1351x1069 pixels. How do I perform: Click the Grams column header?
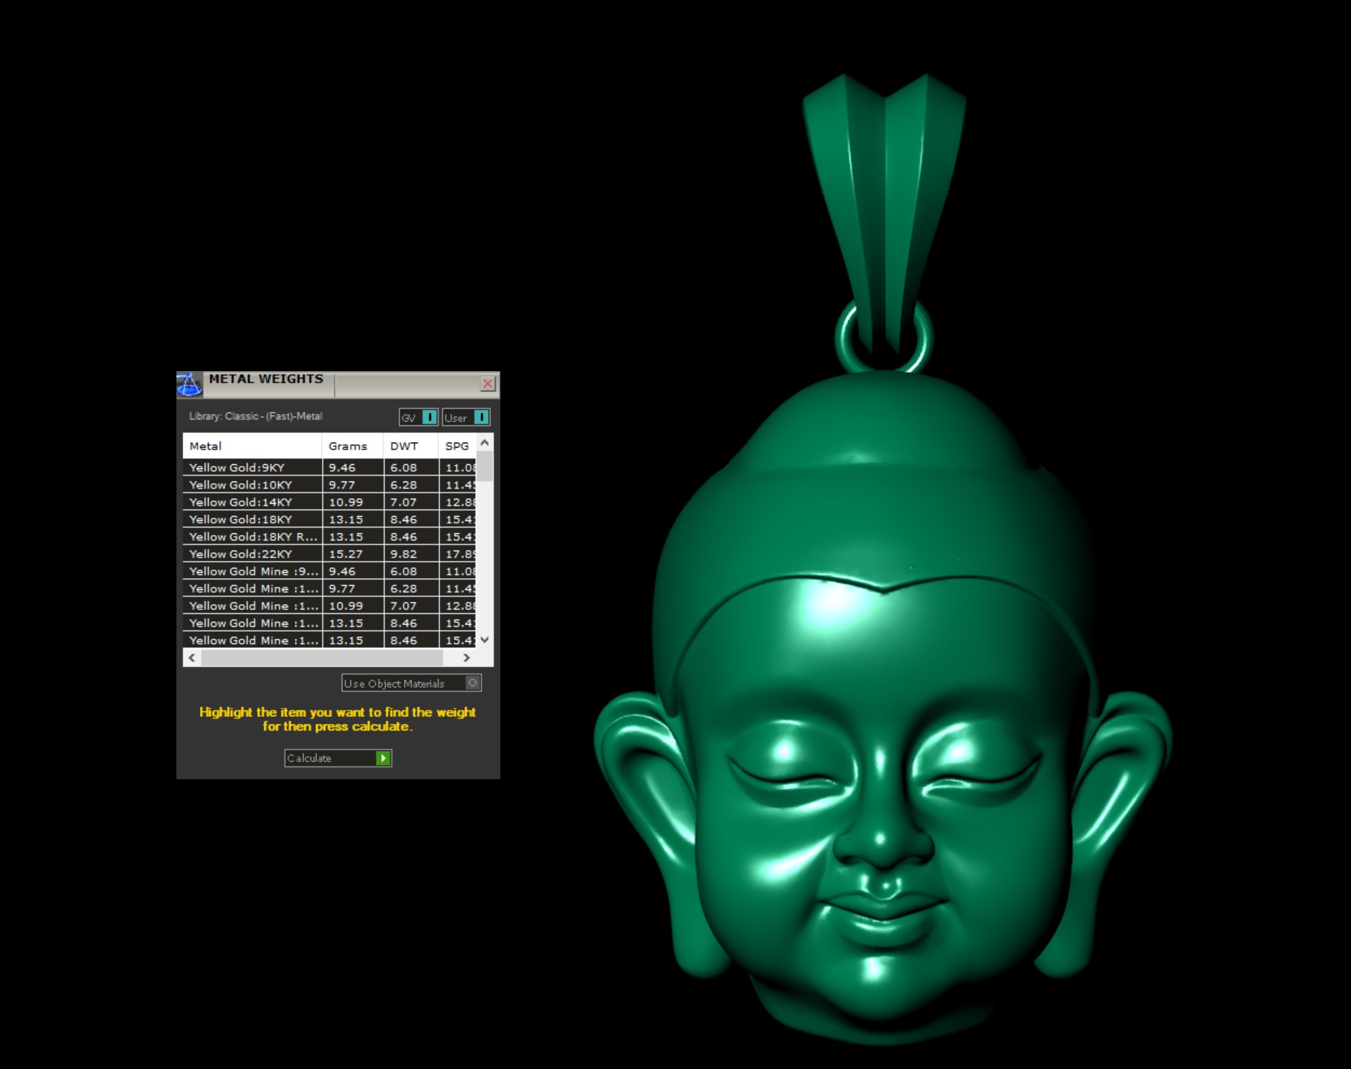tap(349, 446)
